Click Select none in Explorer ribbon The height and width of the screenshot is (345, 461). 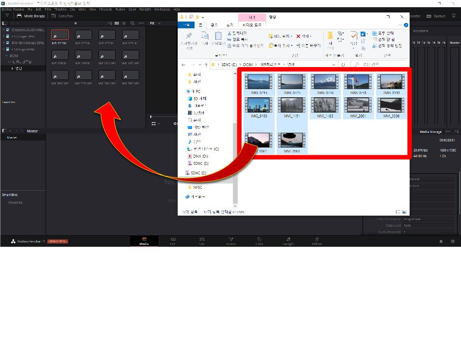[384, 39]
